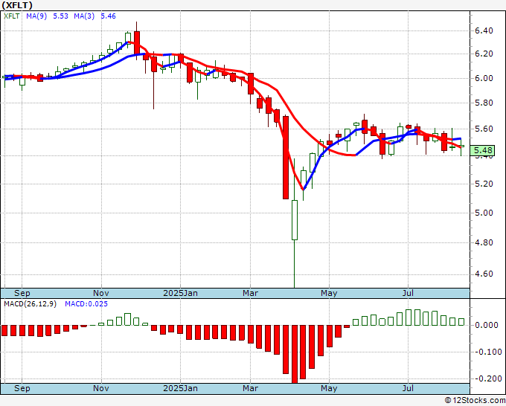Click the 6.40 price axis label
Viewport: 506px width, 406px height.
coord(484,30)
